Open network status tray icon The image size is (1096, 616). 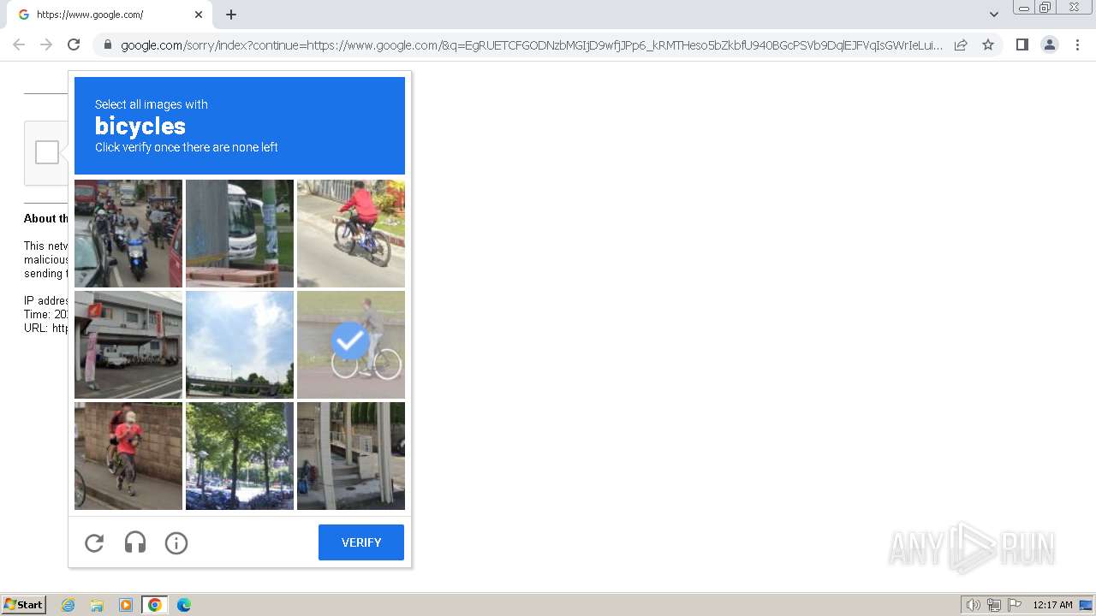click(x=994, y=605)
